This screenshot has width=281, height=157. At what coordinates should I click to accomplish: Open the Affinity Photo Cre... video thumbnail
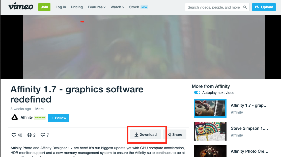tap(210, 151)
